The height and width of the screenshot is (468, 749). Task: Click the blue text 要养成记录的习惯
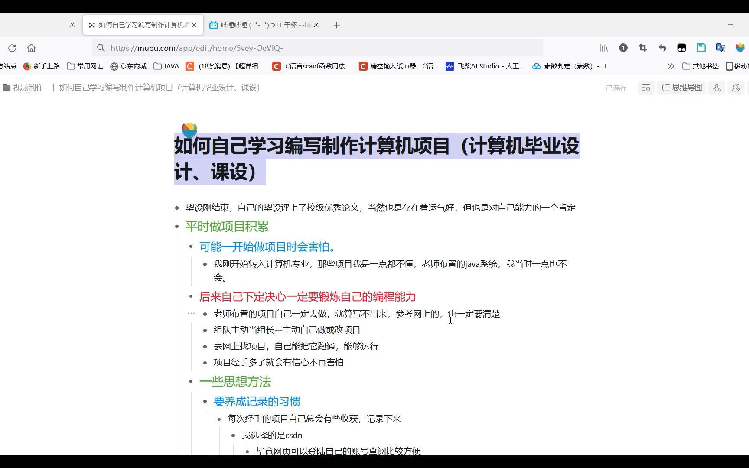tap(257, 402)
